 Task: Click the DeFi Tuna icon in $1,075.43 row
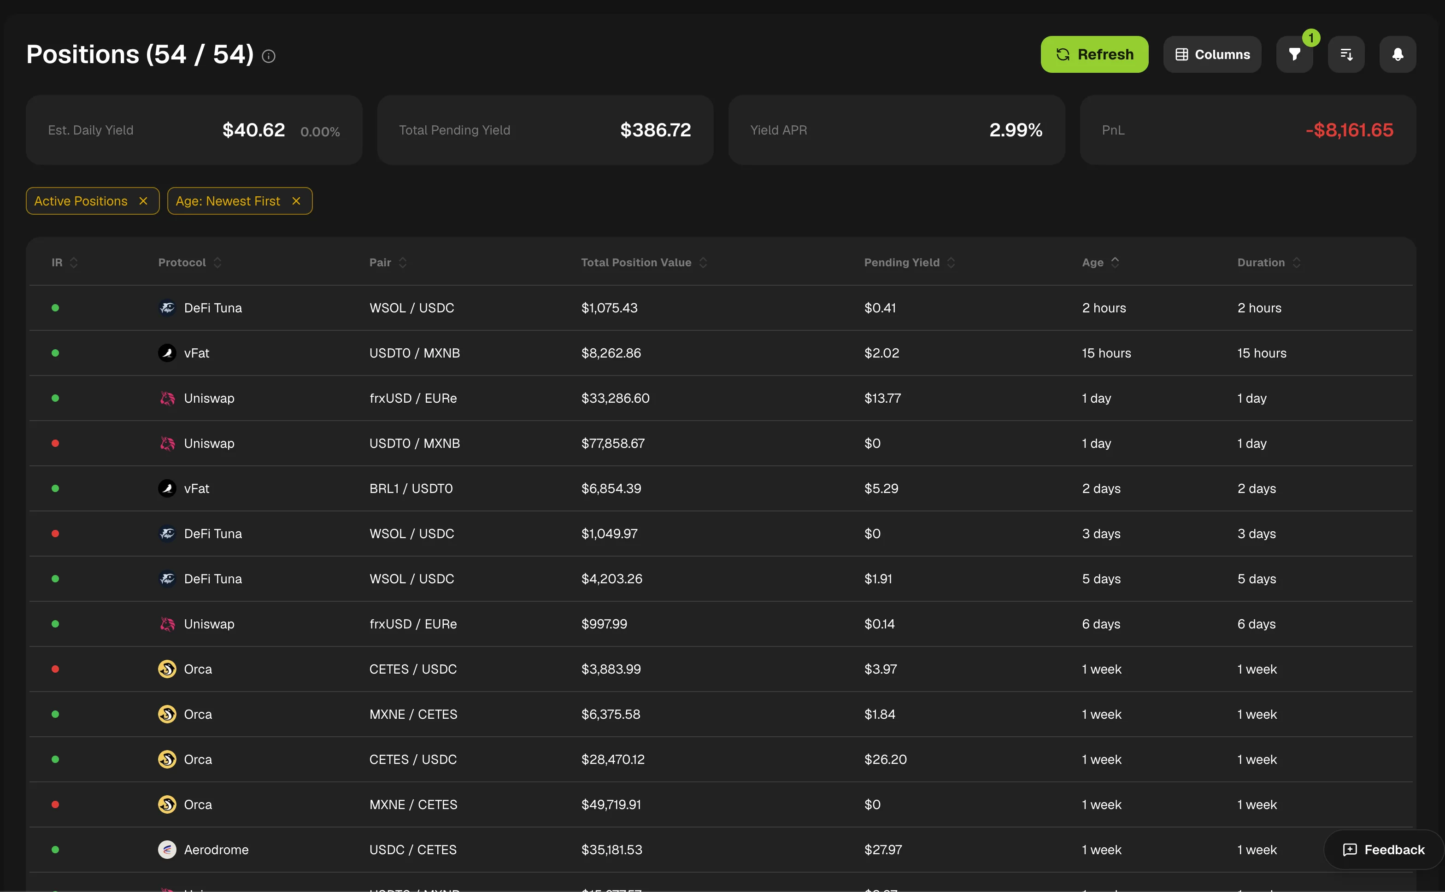tap(167, 308)
